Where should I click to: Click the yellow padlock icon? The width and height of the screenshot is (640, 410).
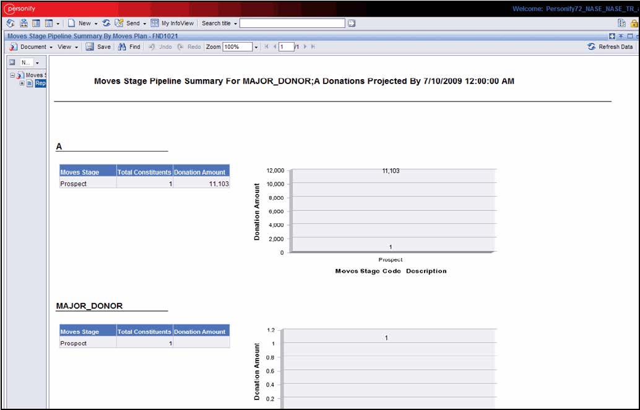coord(634,23)
